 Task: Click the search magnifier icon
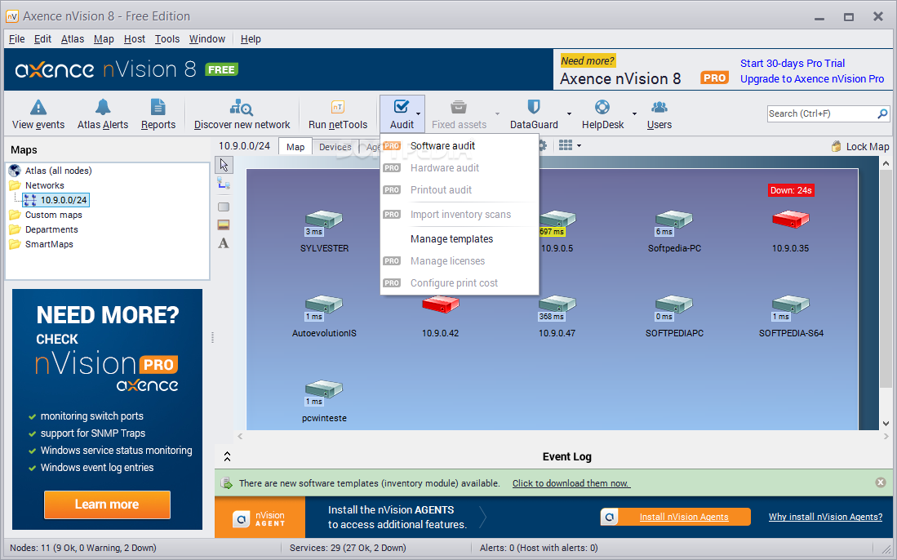(882, 113)
